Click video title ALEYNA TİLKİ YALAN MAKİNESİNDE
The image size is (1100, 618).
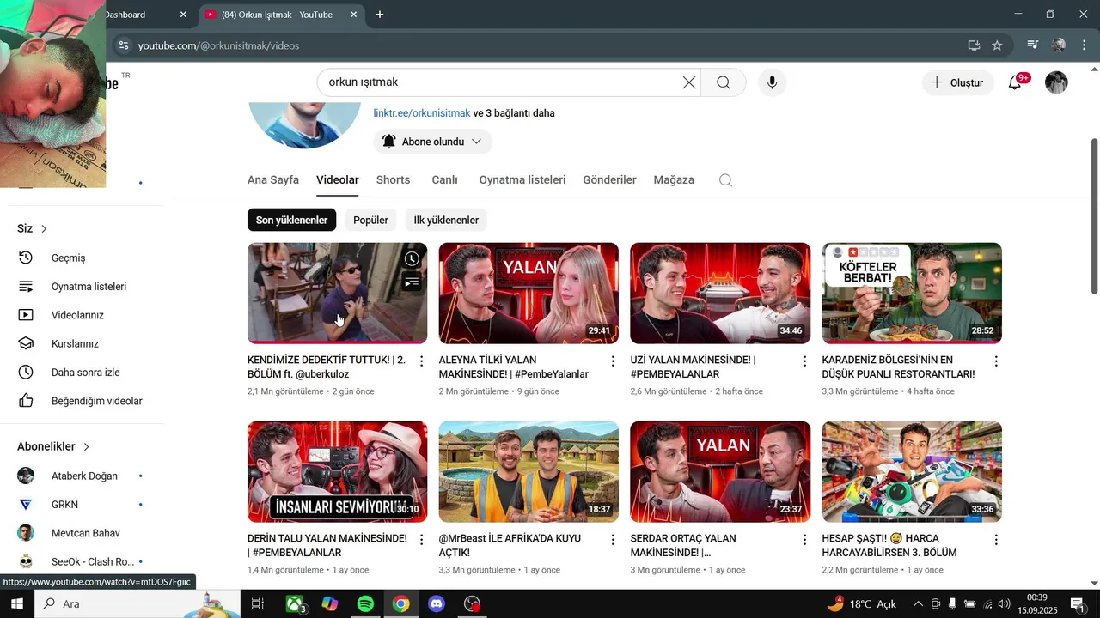point(514,367)
